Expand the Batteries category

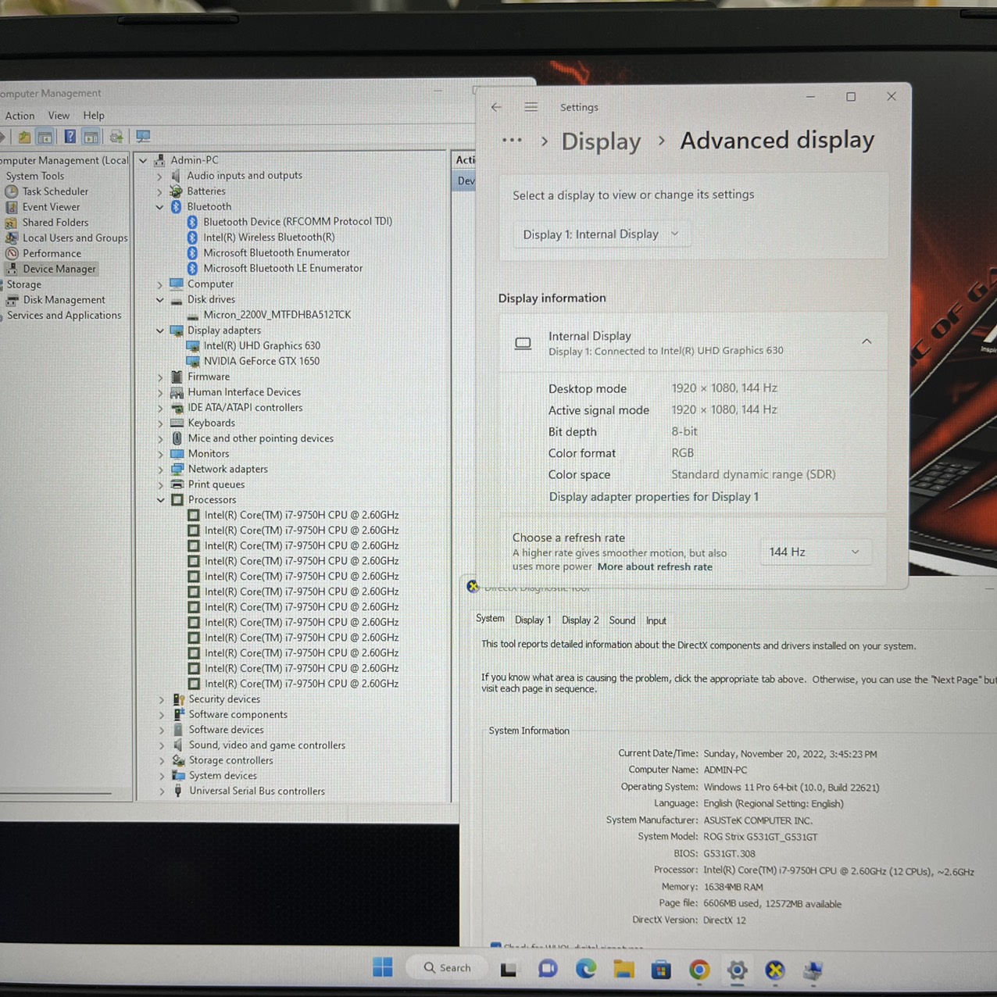(x=159, y=191)
